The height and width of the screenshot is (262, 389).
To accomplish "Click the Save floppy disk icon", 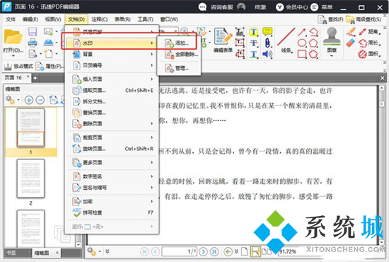I will click(x=33, y=32).
